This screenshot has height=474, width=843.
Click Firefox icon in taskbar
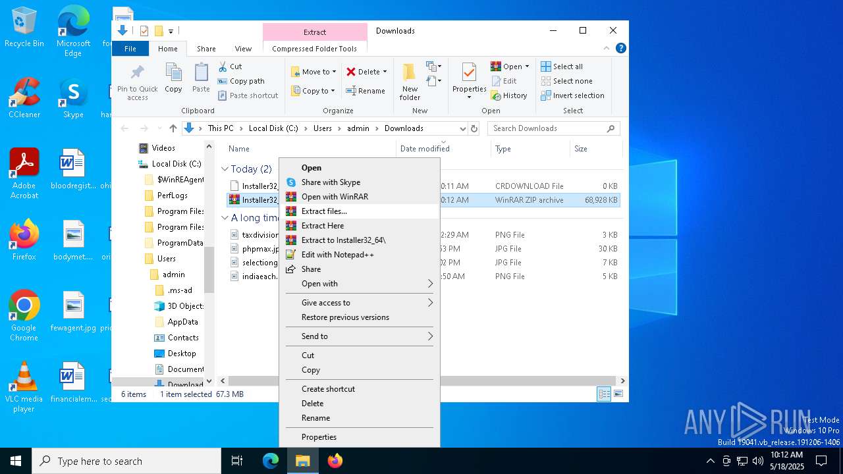pos(335,461)
